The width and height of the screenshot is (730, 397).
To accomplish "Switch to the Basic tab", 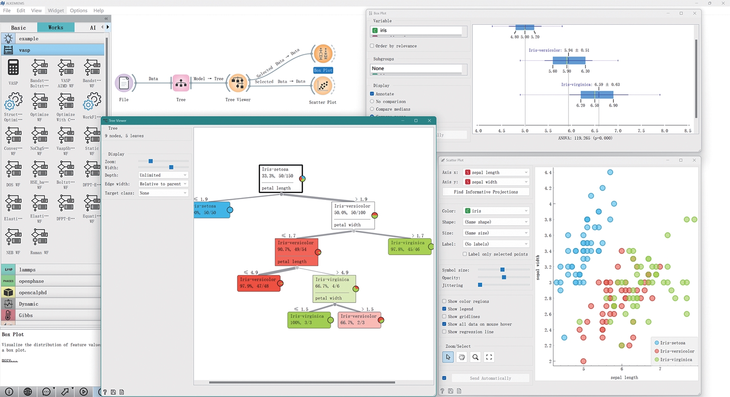I will [x=19, y=28].
